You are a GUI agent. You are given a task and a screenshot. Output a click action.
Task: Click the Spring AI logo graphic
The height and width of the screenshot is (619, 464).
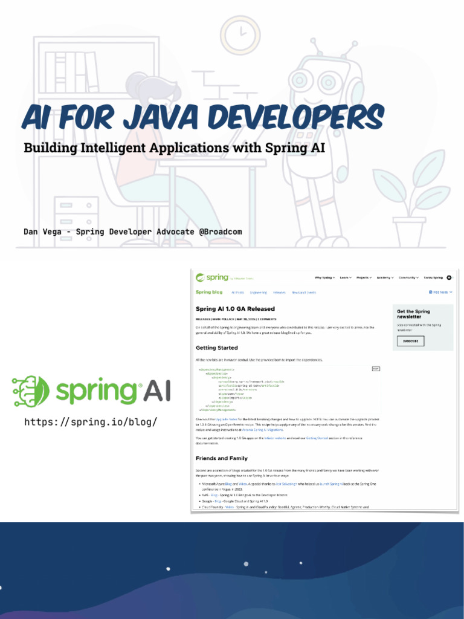tap(91, 391)
